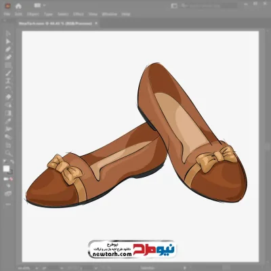Image resolution: width=271 pixels, height=271 pixels.
Task: Click the white Fill color swatch
Action: click(6, 169)
